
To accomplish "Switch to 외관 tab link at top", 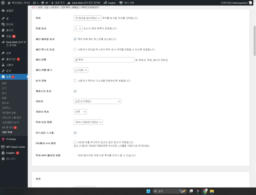I will click(40, 7).
